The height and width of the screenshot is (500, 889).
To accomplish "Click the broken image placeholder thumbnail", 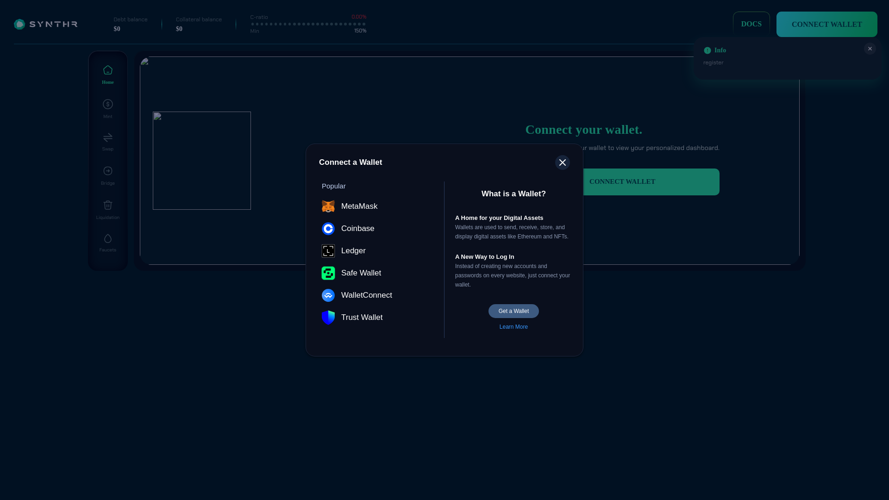I will (x=202, y=161).
